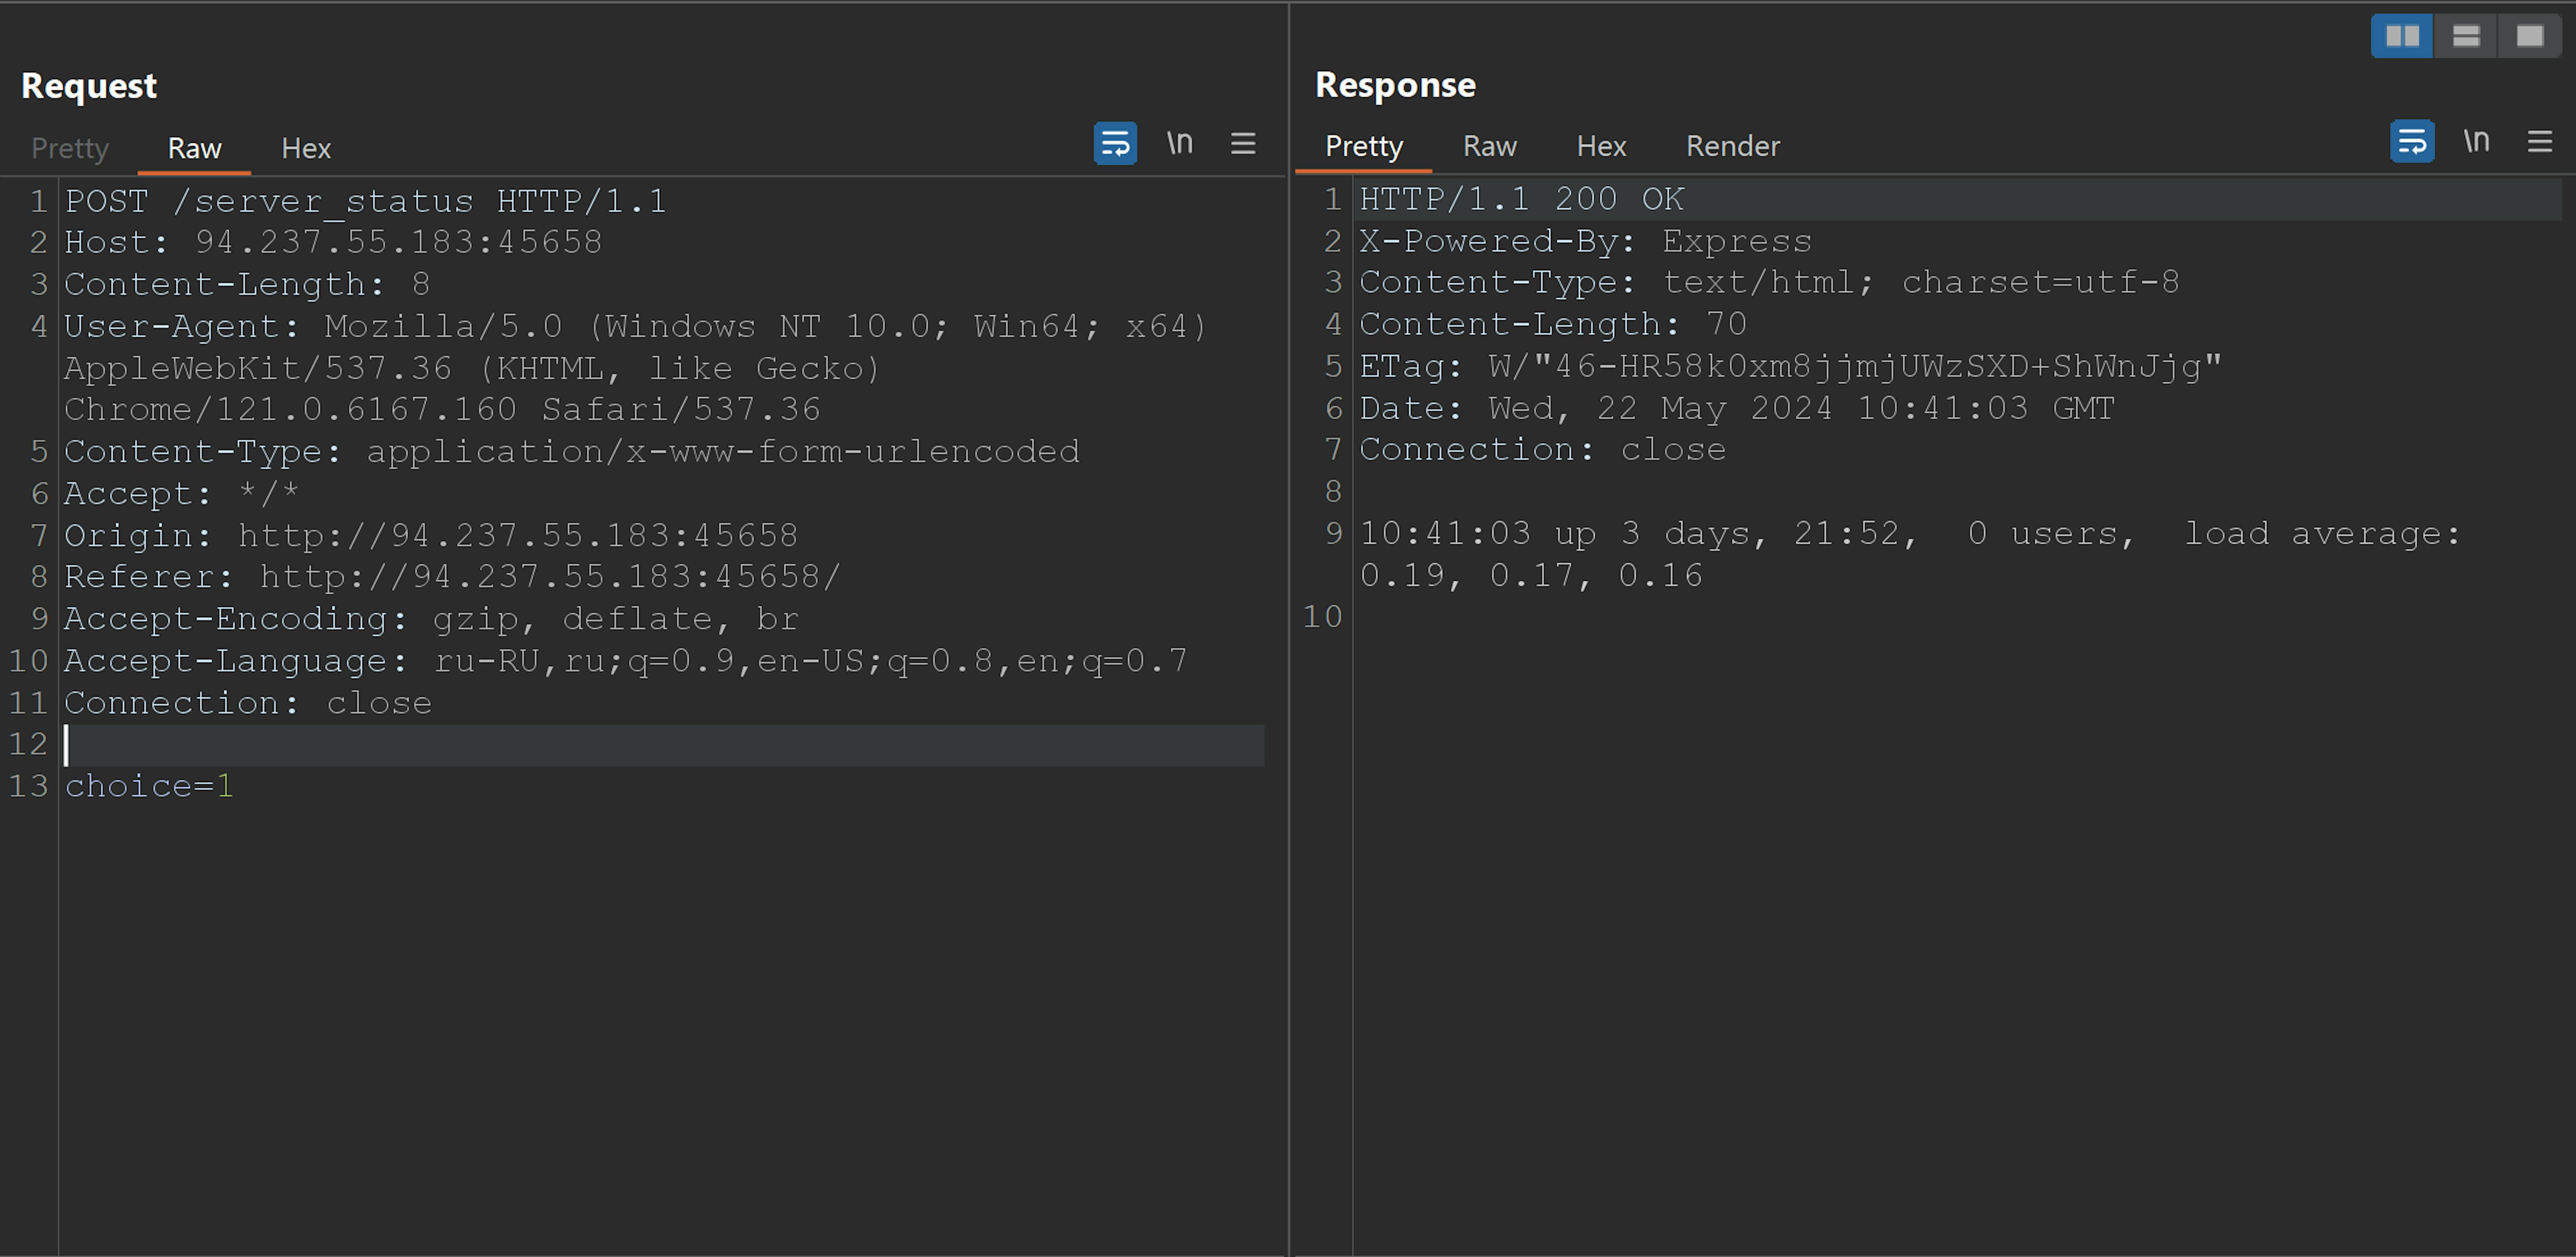Click the choice=1 request body
The height and width of the screenshot is (1257, 2576).
[x=149, y=786]
